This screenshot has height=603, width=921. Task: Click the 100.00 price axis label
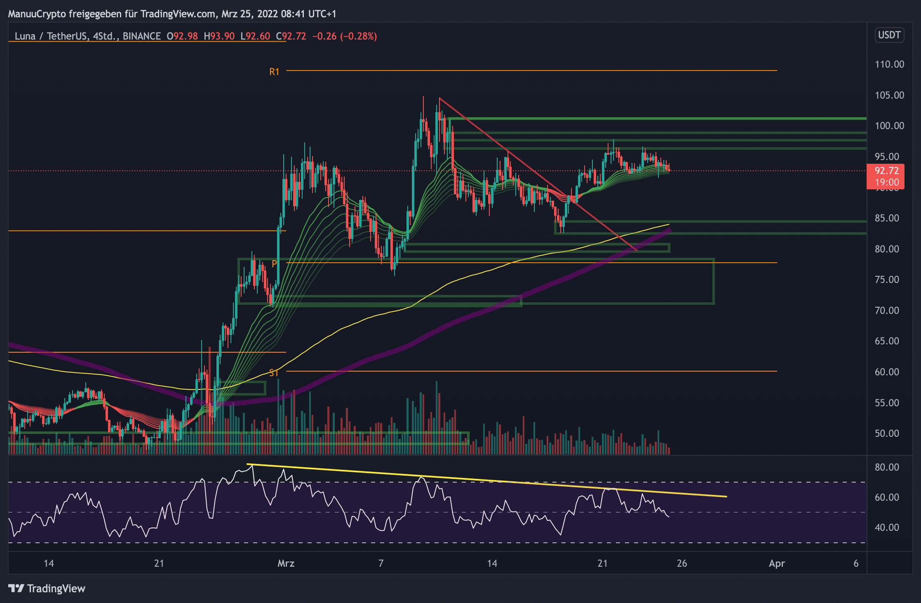click(889, 126)
